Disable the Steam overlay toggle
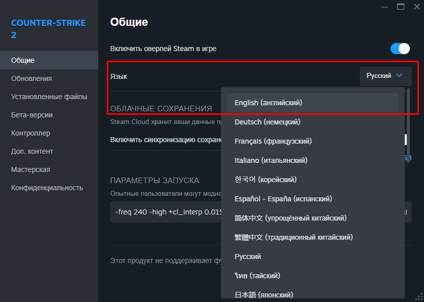424x302 pixels. [400, 49]
